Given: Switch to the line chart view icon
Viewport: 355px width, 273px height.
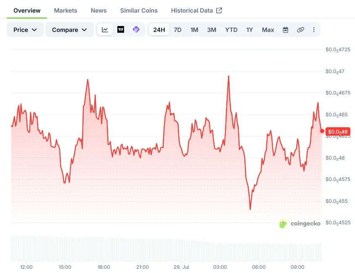Looking at the screenshot, I should pos(105,29).
